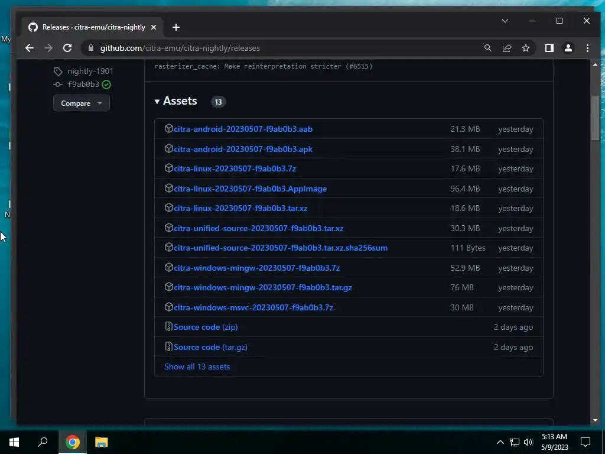Screen dimensions: 605x454
Task: Click Show all 13 assets
Action: [x=197, y=367]
